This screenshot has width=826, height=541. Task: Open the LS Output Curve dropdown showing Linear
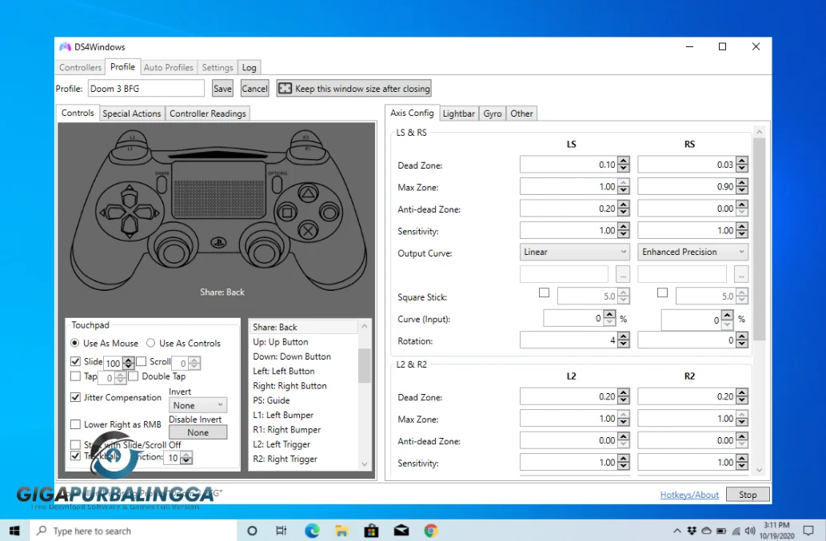(x=574, y=252)
